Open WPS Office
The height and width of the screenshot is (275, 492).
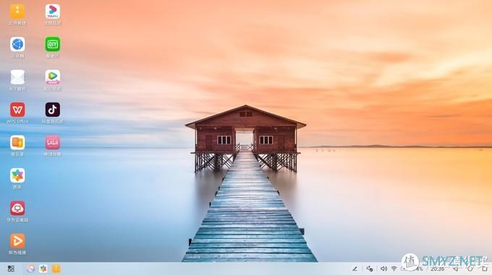coord(17,110)
